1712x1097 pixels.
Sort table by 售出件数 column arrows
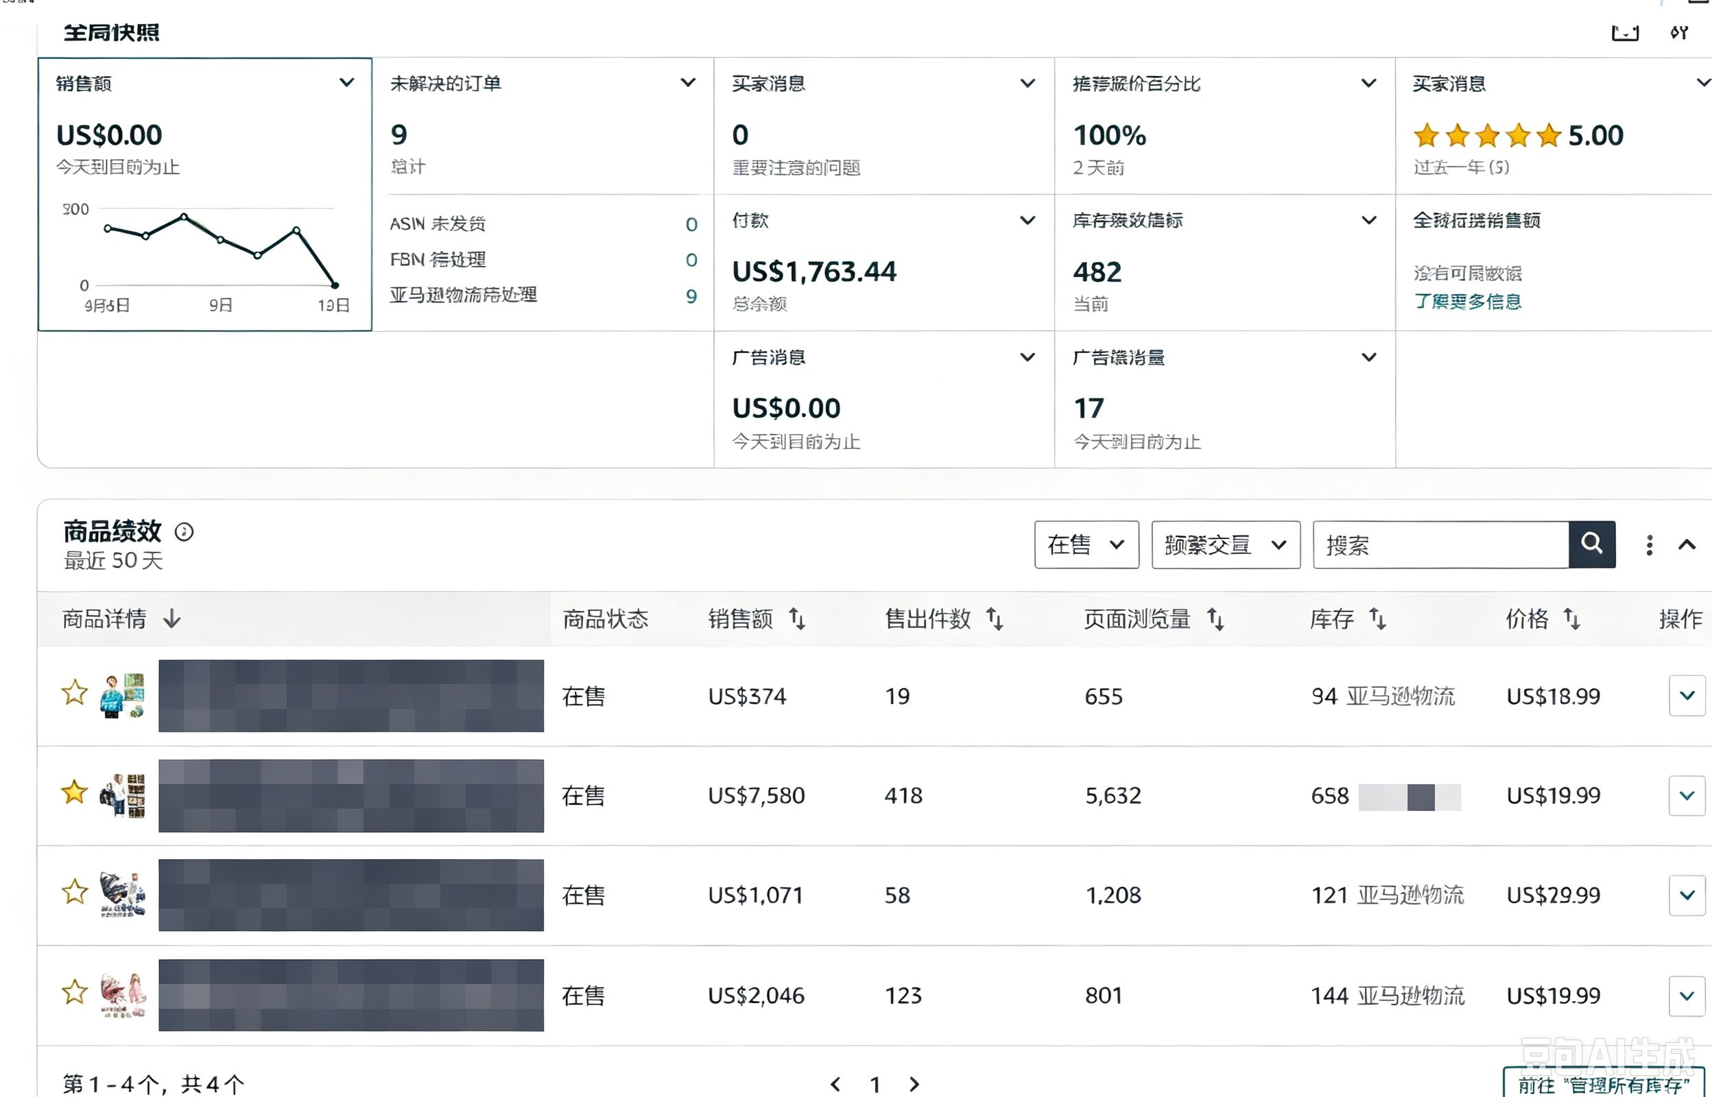click(995, 618)
